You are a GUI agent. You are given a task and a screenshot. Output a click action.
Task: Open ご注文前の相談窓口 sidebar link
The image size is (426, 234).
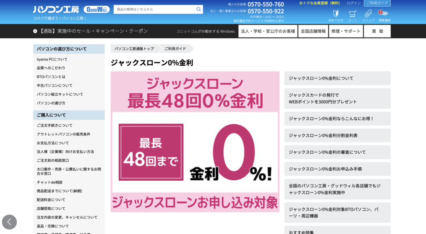[x=53, y=160]
